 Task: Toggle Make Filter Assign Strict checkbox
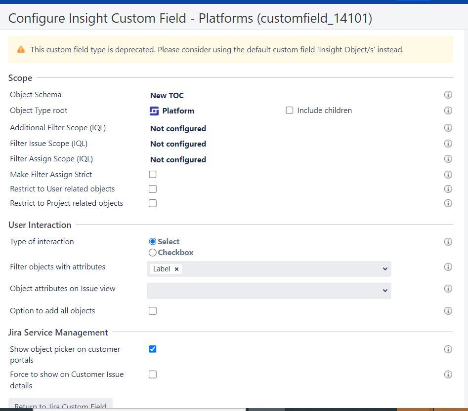153,174
